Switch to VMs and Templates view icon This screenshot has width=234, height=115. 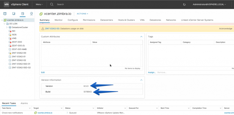click(14, 14)
